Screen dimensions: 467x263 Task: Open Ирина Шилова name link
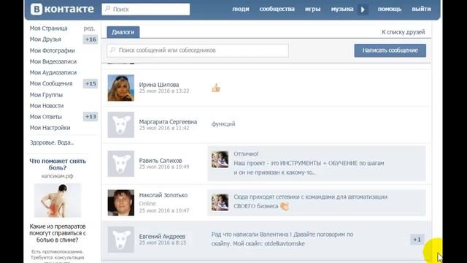click(x=159, y=85)
